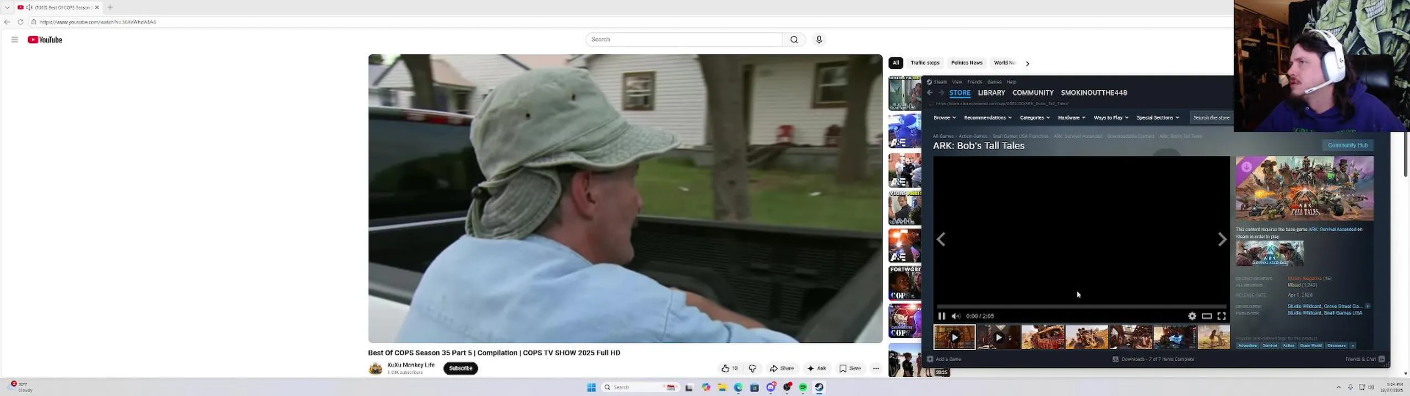
Task: Click the YouTube search magnifier button
Action: [x=794, y=40]
